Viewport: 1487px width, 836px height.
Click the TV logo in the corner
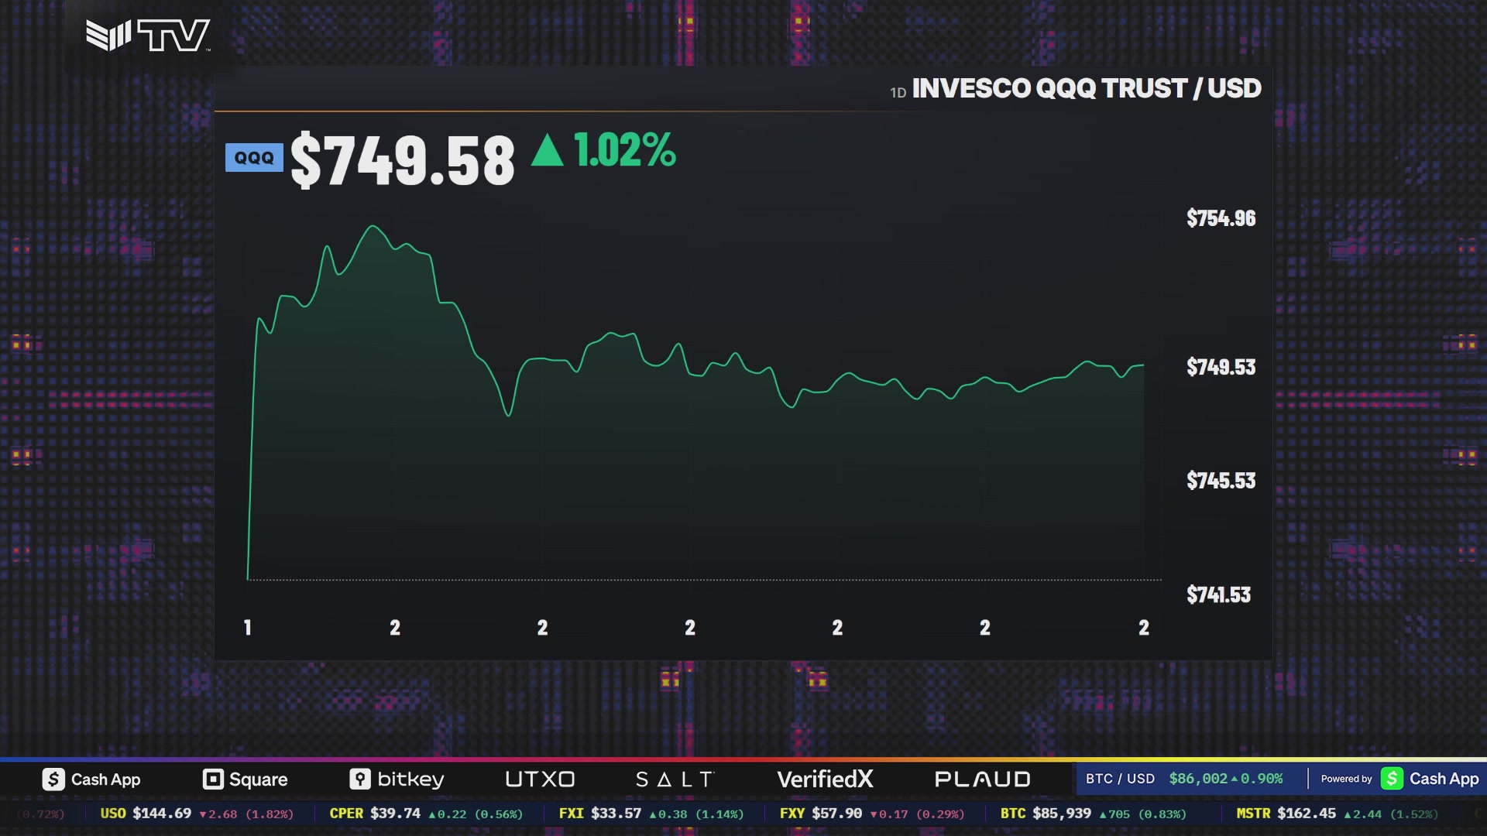[148, 36]
